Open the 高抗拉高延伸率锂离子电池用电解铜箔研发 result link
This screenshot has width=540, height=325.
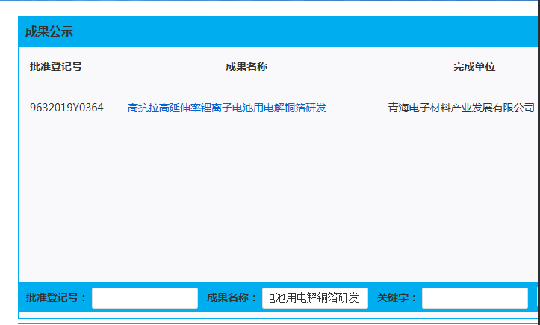pyautogui.click(x=227, y=108)
